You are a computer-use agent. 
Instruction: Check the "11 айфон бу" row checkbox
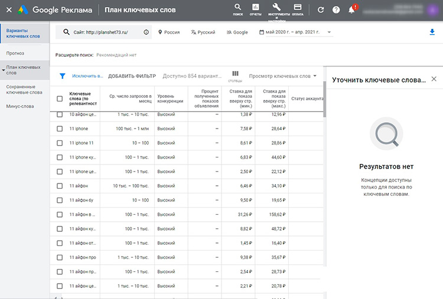point(60,200)
